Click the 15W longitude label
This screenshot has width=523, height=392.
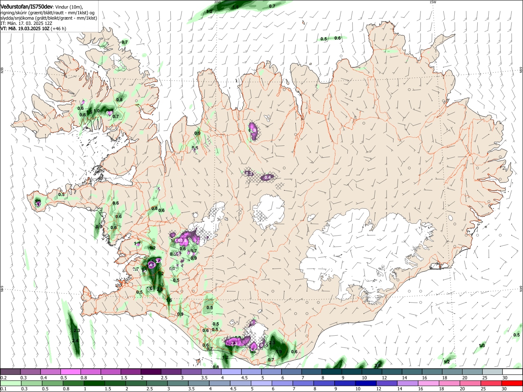pos(433,2)
